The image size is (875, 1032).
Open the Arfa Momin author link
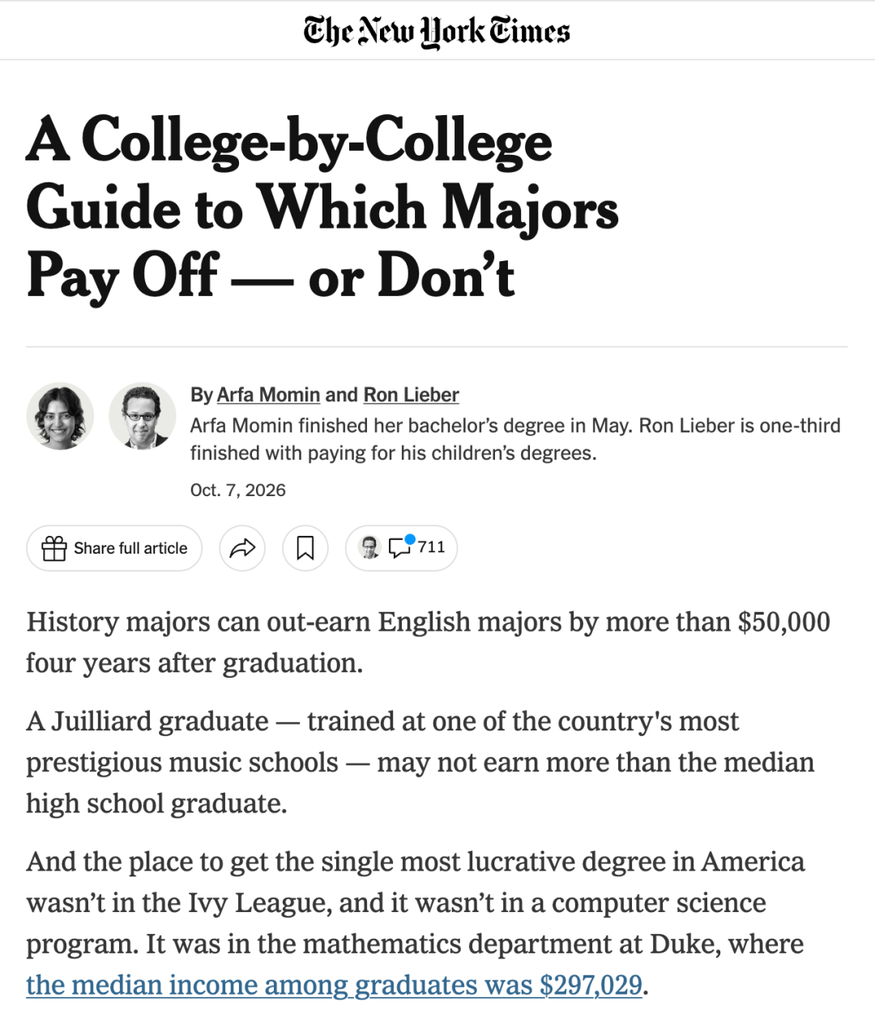[x=268, y=395]
